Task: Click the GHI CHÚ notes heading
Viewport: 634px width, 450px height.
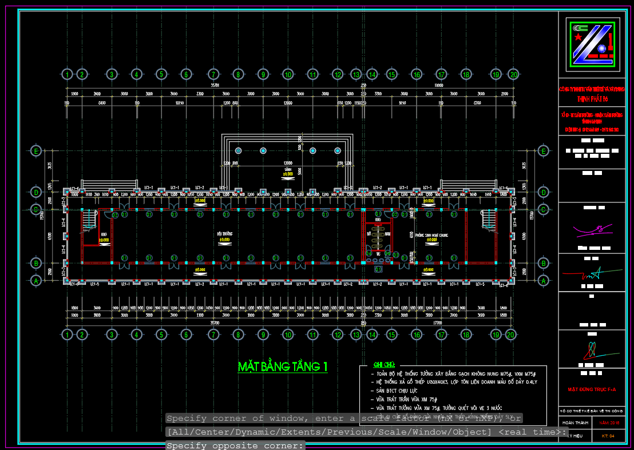Action: 384,364
